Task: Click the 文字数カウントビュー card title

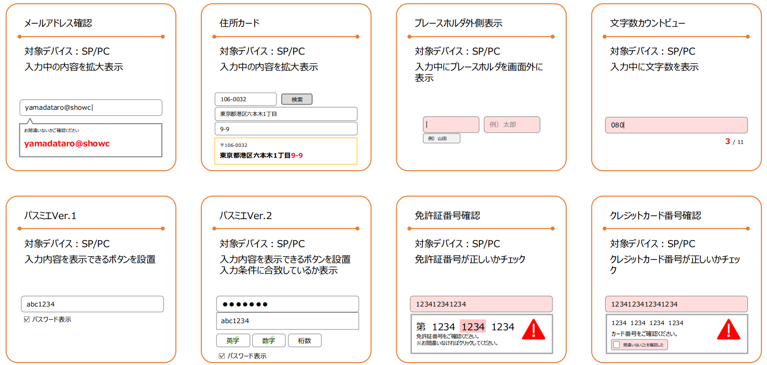Action: pyautogui.click(x=648, y=23)
